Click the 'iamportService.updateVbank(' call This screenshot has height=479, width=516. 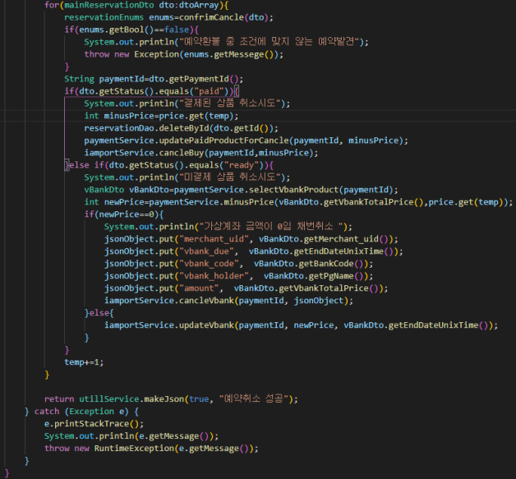pyautogui.click(x=301, y=325)
